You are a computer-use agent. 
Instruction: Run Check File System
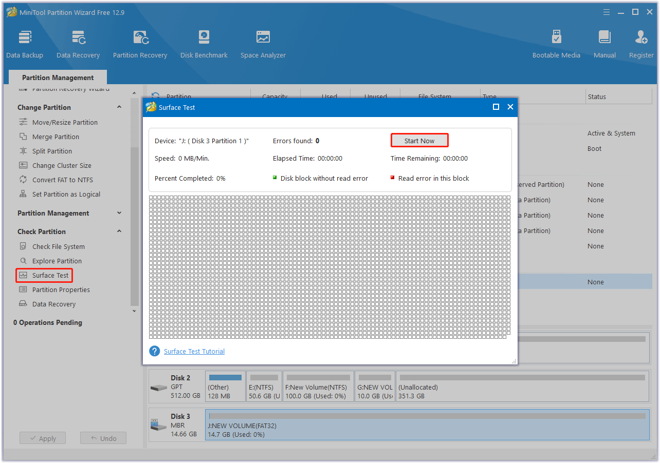(59, 246)
